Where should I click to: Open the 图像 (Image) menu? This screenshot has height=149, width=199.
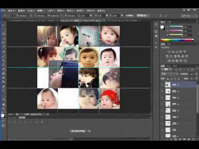31,11
